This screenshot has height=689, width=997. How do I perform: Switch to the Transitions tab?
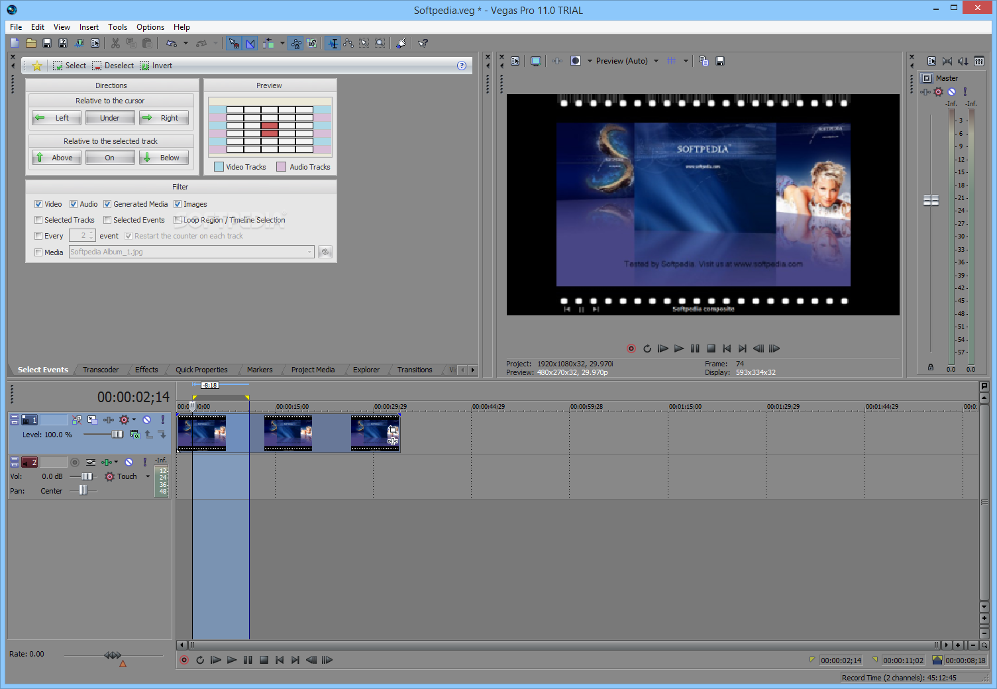[x=415, y=370]
